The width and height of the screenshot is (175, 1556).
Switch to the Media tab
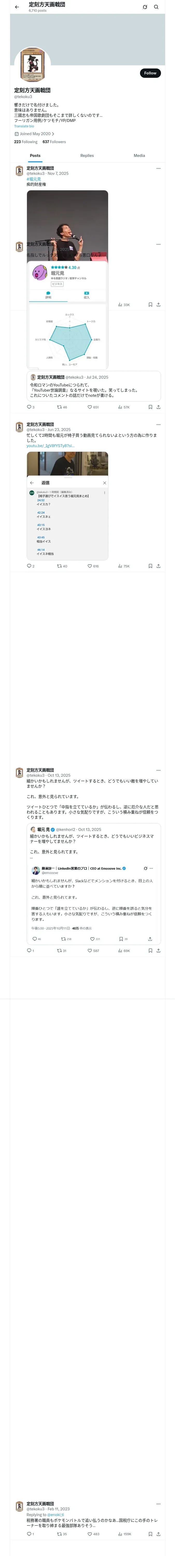tap(139, 156)
